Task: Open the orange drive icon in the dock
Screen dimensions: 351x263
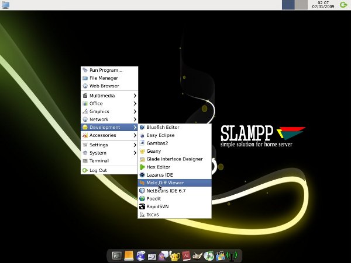Action: click(x=129, y=255)
